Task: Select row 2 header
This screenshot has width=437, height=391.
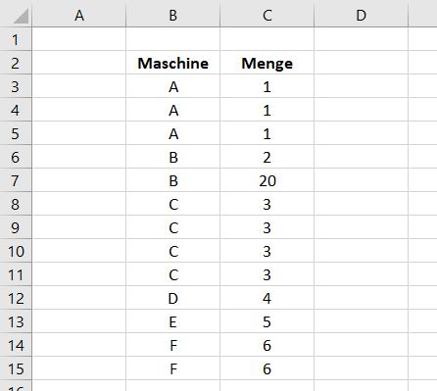Action: (x=16, y=63)
